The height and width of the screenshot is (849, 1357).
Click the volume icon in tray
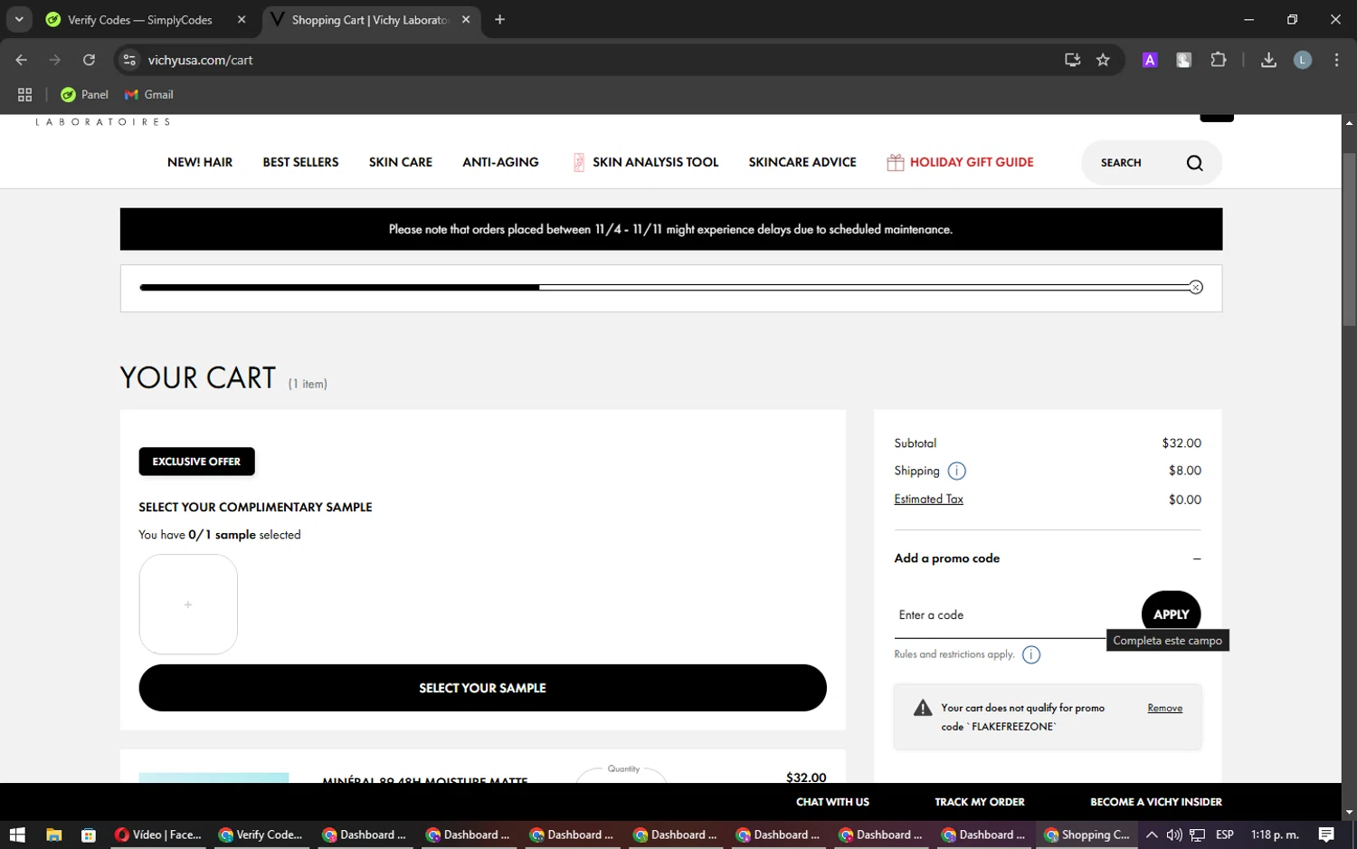(1174, 835)
